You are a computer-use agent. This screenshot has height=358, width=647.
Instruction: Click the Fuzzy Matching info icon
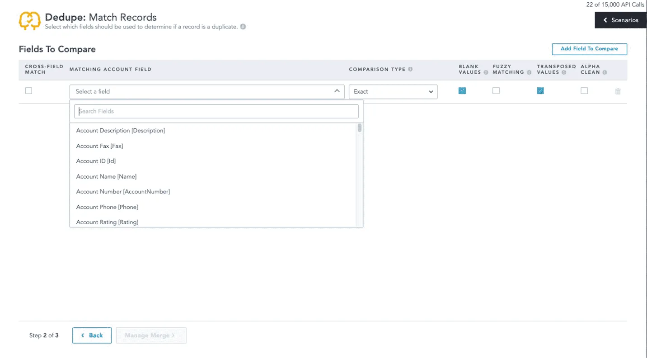point(529,72)
